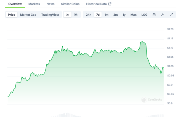The image size is (176, 117).
Task: Switch to line chart view icon
Action: tap(67, 15)
